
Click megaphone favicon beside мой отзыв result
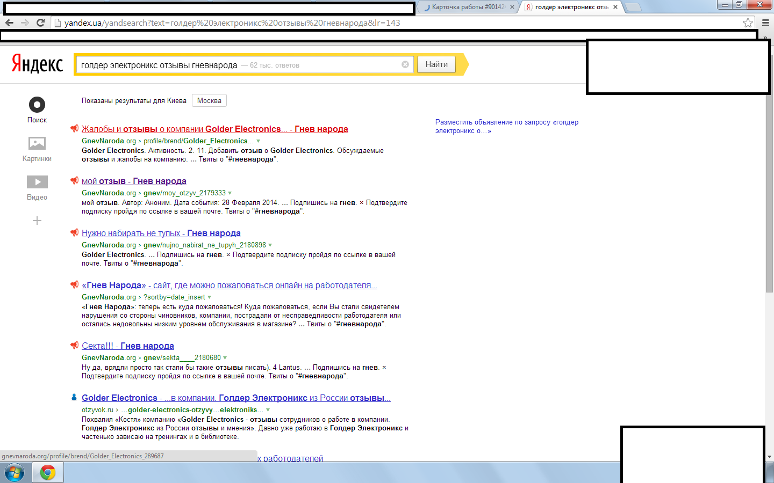(74, 180)
